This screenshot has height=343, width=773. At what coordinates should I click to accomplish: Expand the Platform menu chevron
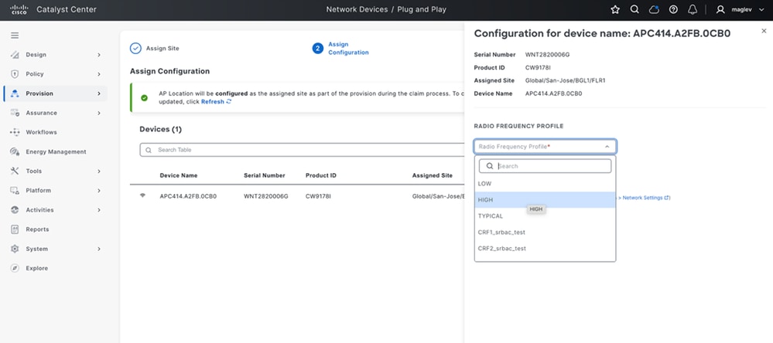pos(99,191)
